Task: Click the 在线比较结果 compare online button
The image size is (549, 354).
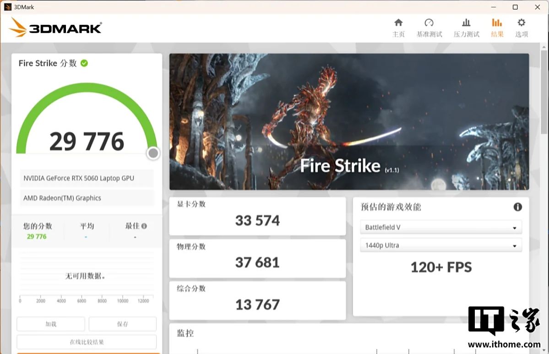Action: point(87,342)
